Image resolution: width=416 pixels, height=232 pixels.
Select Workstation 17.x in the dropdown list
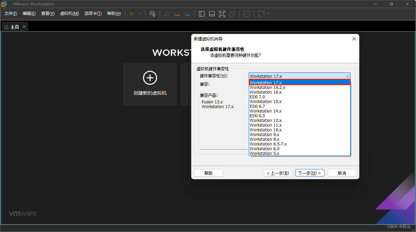click(299, 82)
